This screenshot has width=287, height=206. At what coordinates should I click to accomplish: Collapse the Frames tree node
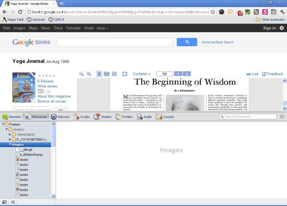(x=4, y=124)
